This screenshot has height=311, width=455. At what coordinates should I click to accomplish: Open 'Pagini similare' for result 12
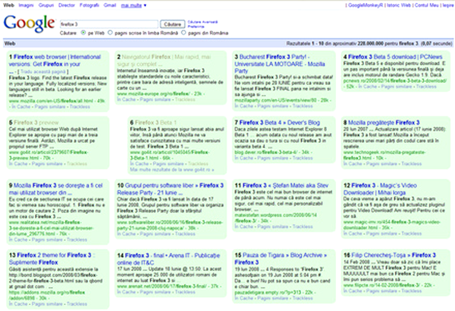[382, 233]
